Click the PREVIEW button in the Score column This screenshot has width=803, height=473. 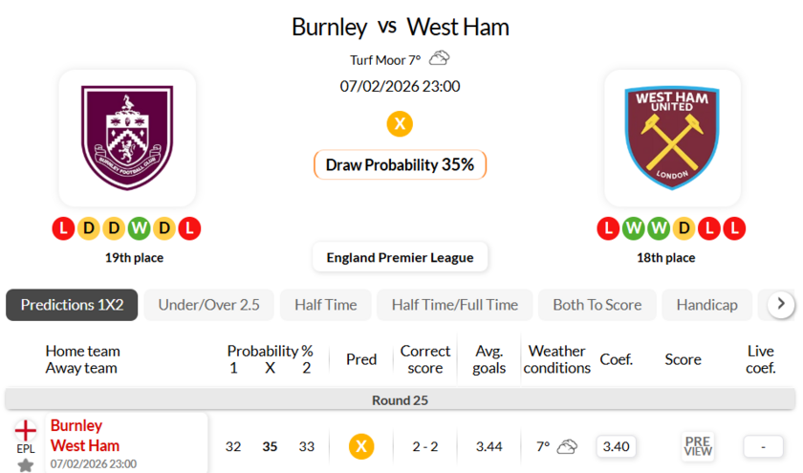coord(698,446)
